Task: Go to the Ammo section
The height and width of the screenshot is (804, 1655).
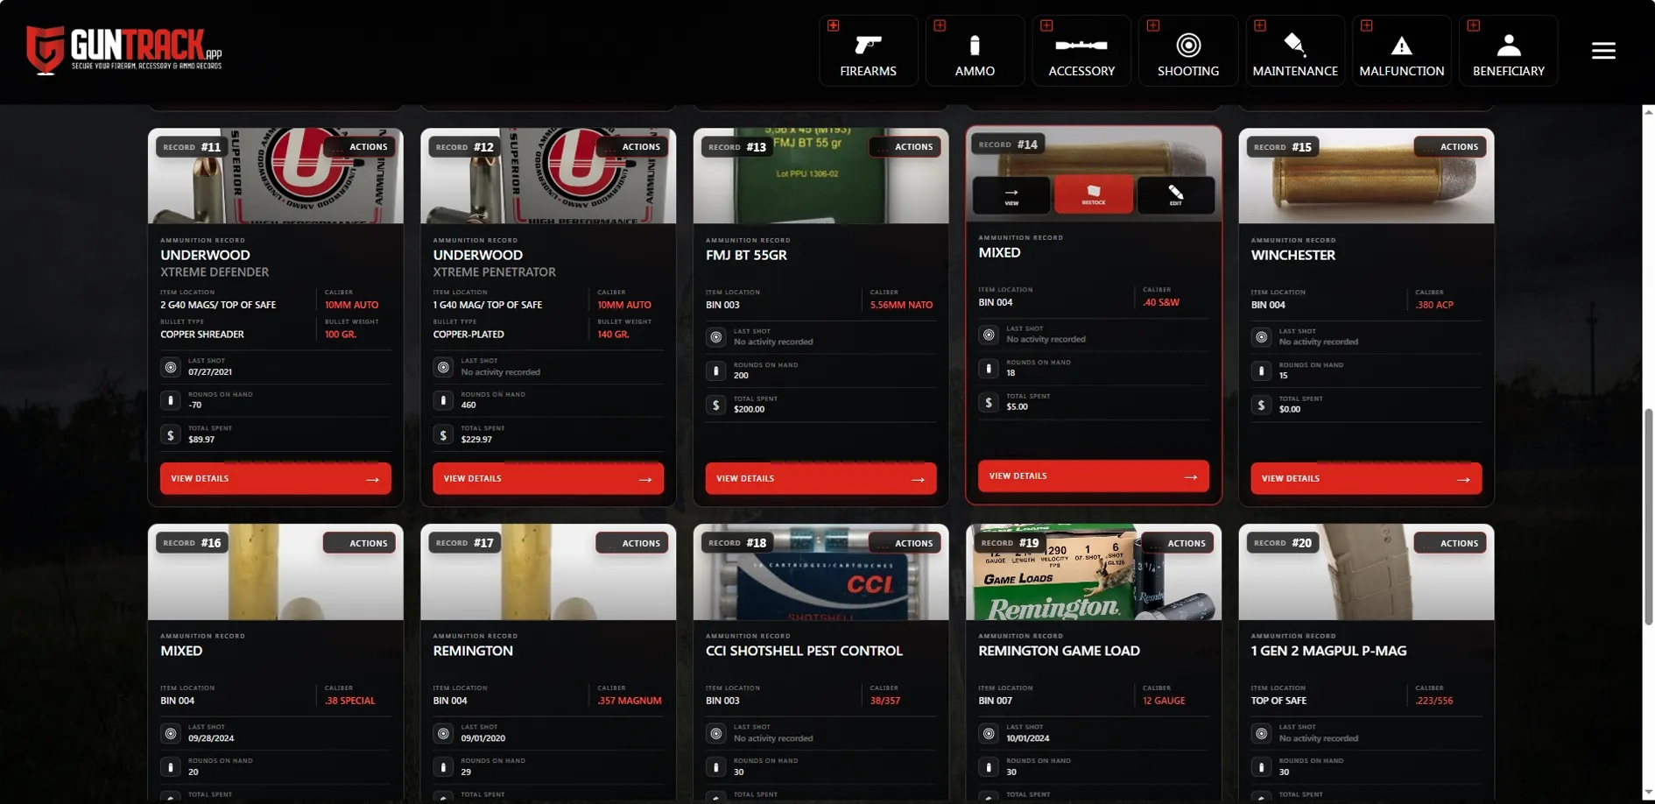Action: (x=975, y=51)
